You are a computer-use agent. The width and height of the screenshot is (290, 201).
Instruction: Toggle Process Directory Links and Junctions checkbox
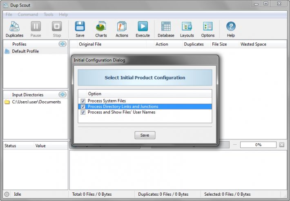pos(83,107)
